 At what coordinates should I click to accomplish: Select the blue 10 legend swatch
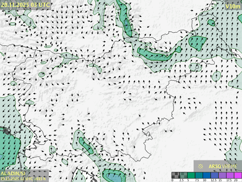tap(207, 175)
